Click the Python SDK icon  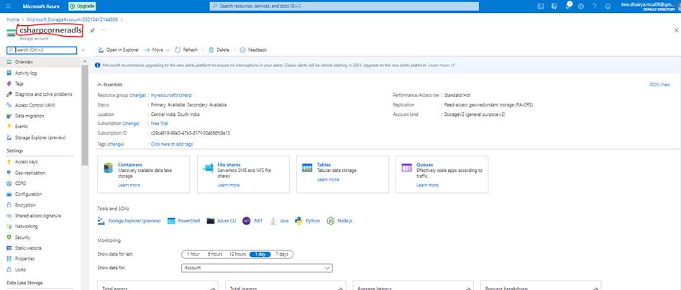[298, 221]
